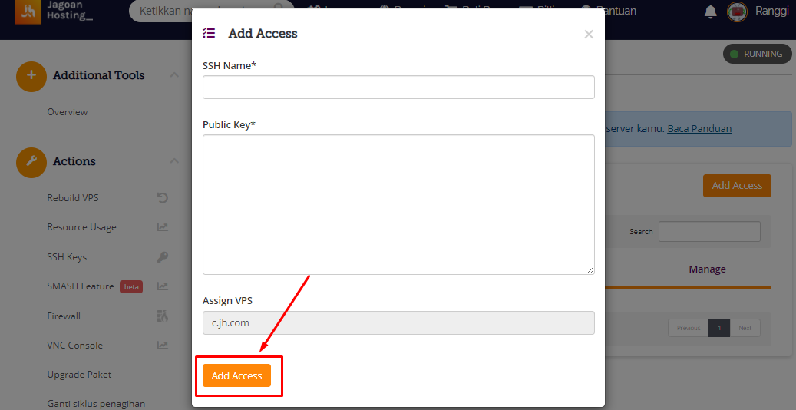Collapse the Additional Tools section chevron
This screenshot has height=410, width=796.
(174, 75)
